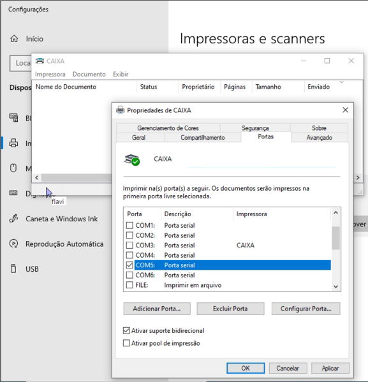Check the COM2: port checkbox
The width and height of the screenshot is (368, 382).
[129, 235]
